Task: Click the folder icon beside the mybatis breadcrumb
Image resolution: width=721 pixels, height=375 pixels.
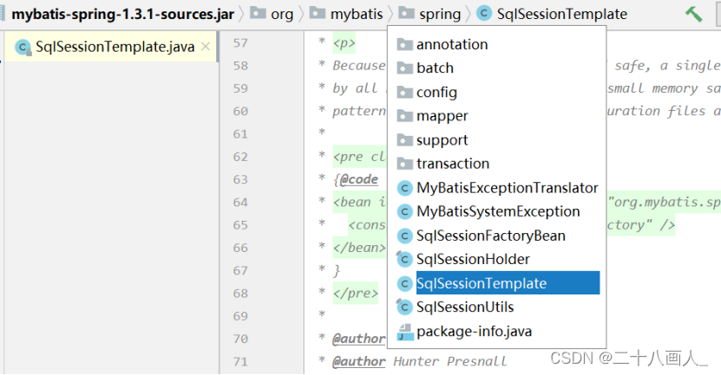Action: [x=318, y=13]
